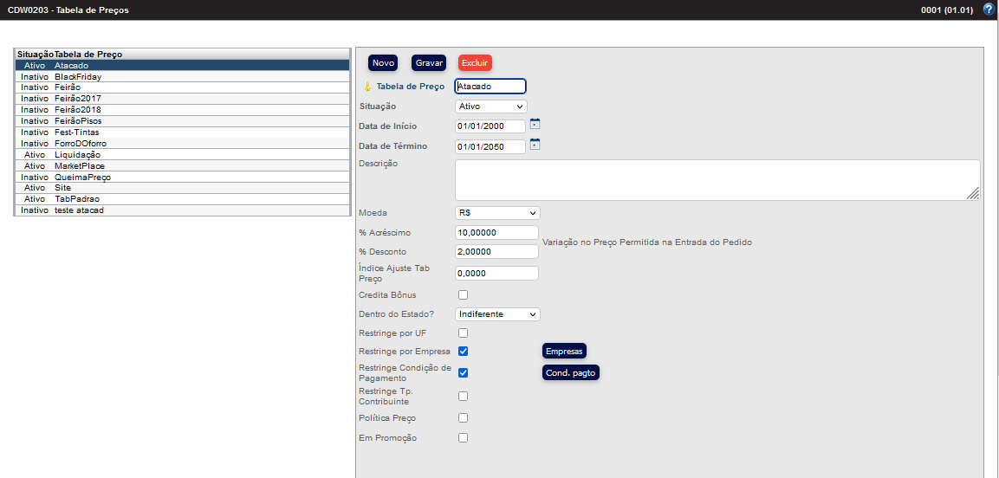999x478 pixels.
Task: Select the Fest-Tintas row
Action: click(182, 132)
